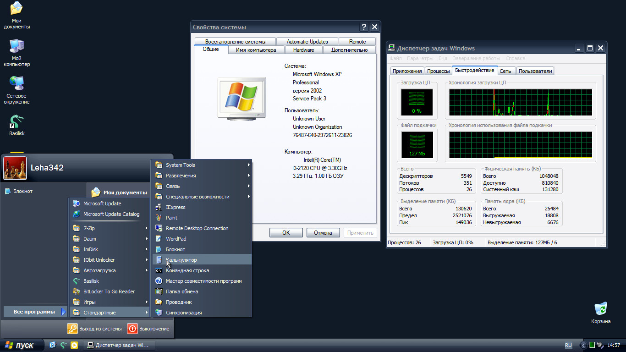Open Мои документы in Start menu
The height and width of the screenshot is (352, 626).
119,192
